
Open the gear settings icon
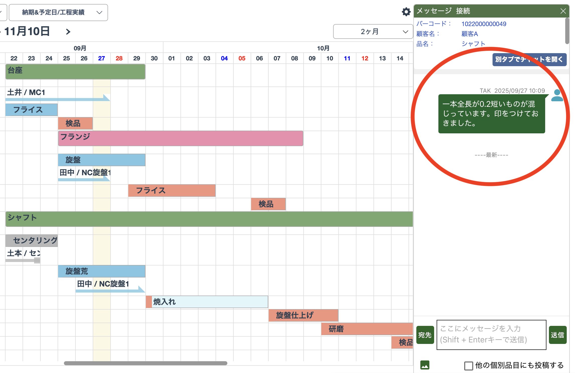[x=406, y=12]
